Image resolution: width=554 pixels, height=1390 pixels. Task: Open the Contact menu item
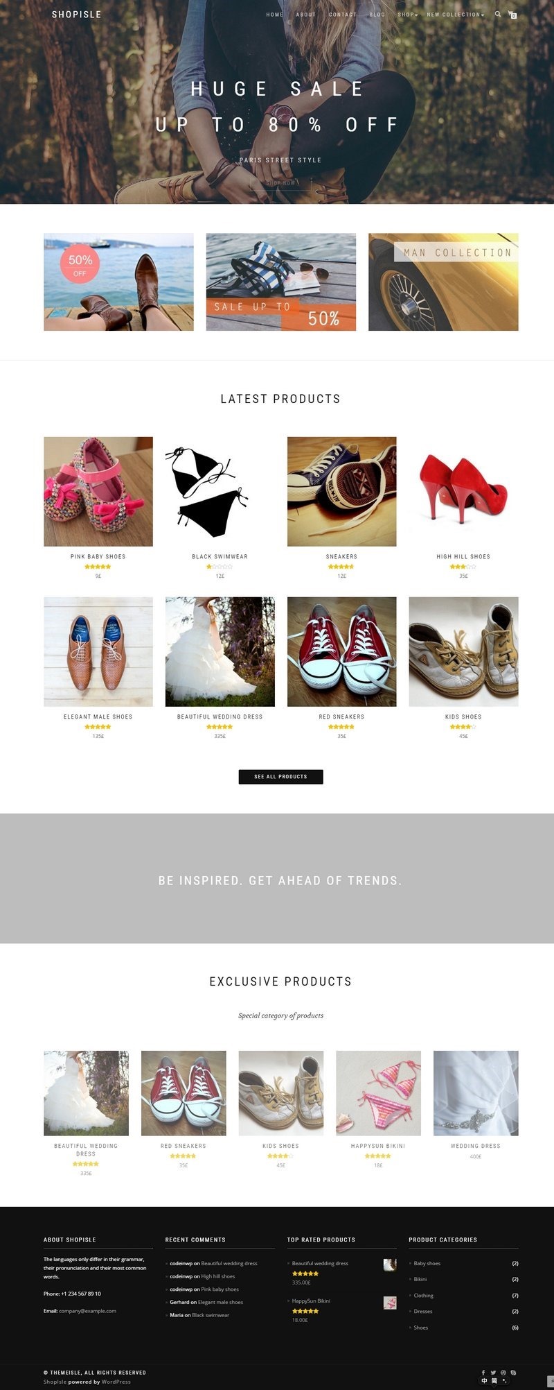(342, 15)
